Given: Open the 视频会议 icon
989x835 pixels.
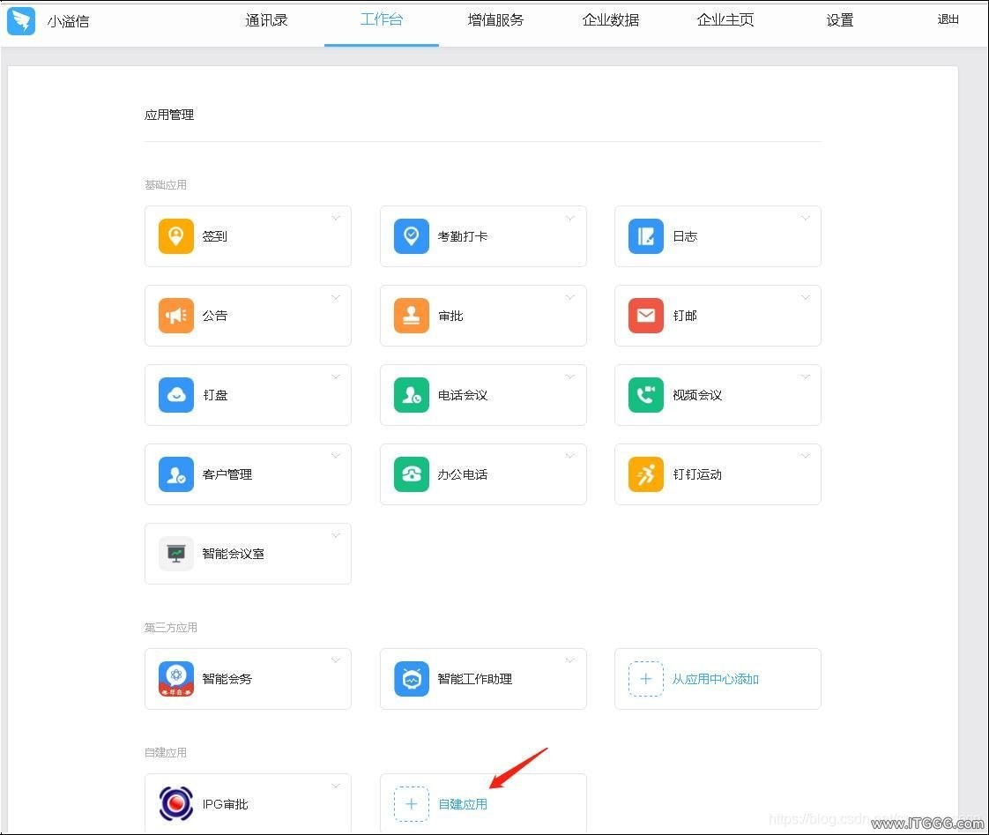Looking at the screenshot, I should [646, 395].
